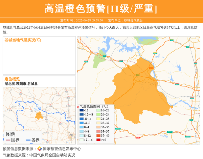
Task: Select the 16~20 light green swatch
Action: pyautogui.click(x=98, y=110)
